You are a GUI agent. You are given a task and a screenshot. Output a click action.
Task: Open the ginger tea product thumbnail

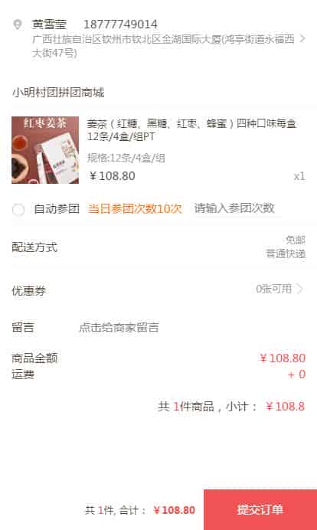click(x=45, y=150)
